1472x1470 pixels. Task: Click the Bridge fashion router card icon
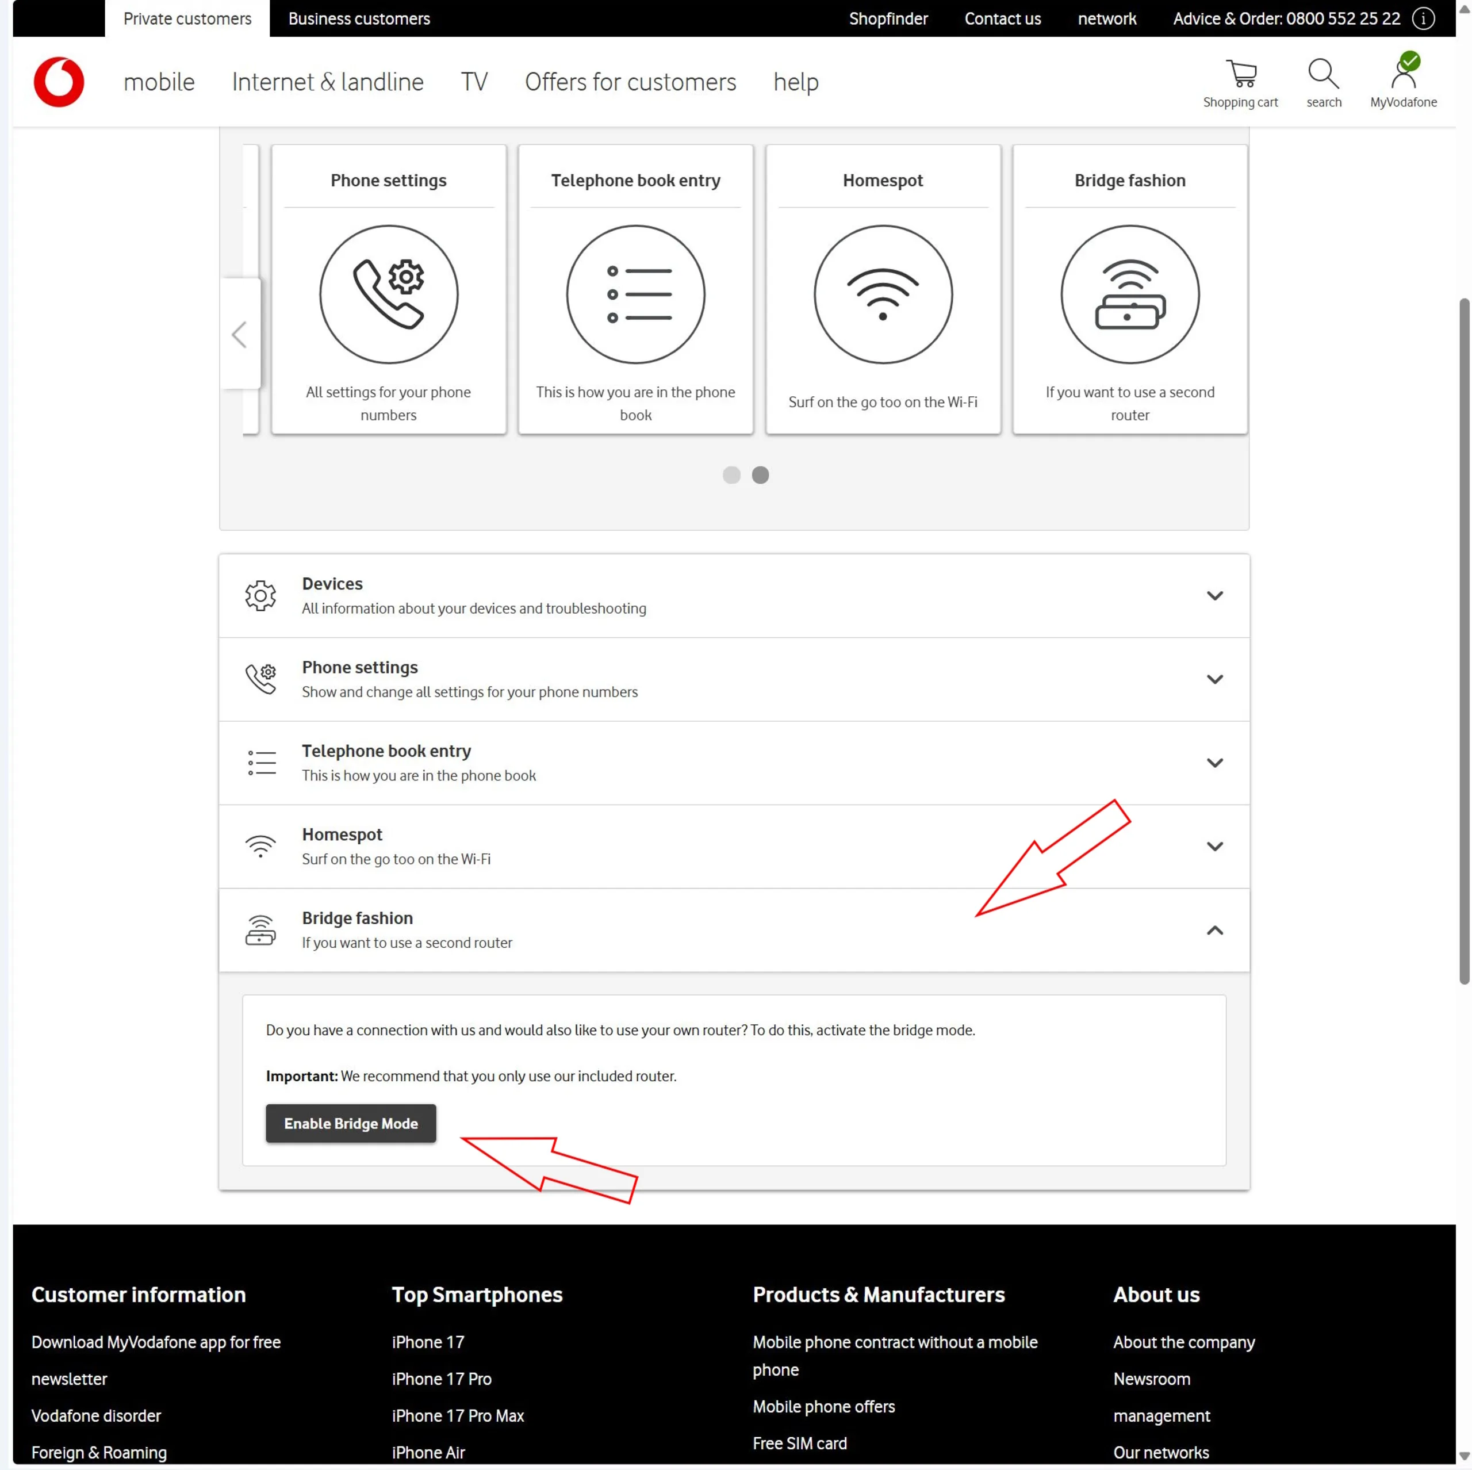(1129, 294)
